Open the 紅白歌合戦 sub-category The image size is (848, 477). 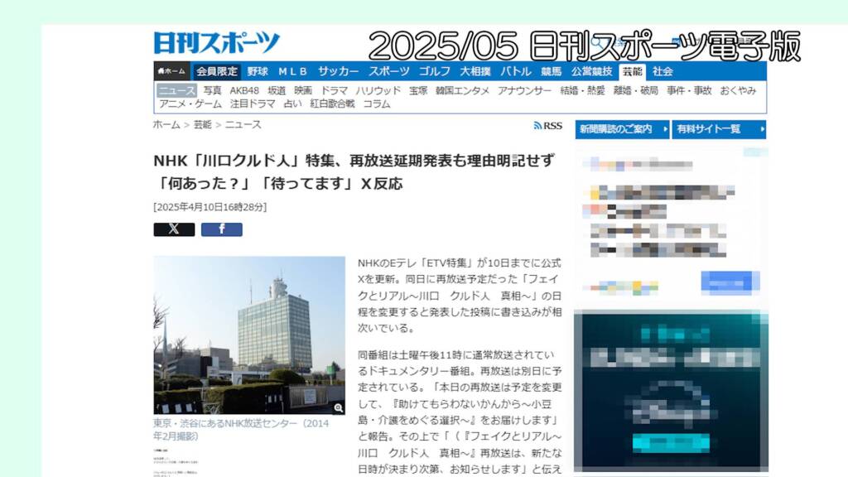[x=332, y=104]
